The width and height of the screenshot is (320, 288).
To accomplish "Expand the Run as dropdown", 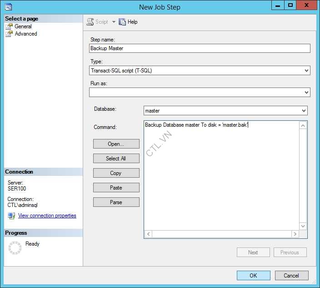I will 306,93.
